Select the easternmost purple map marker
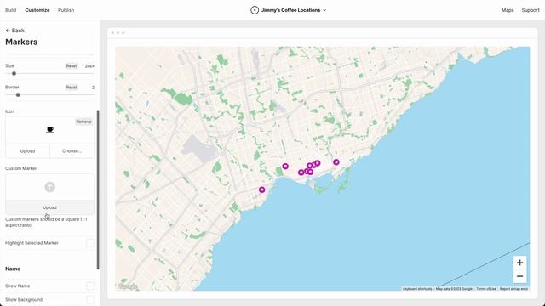 336,162
